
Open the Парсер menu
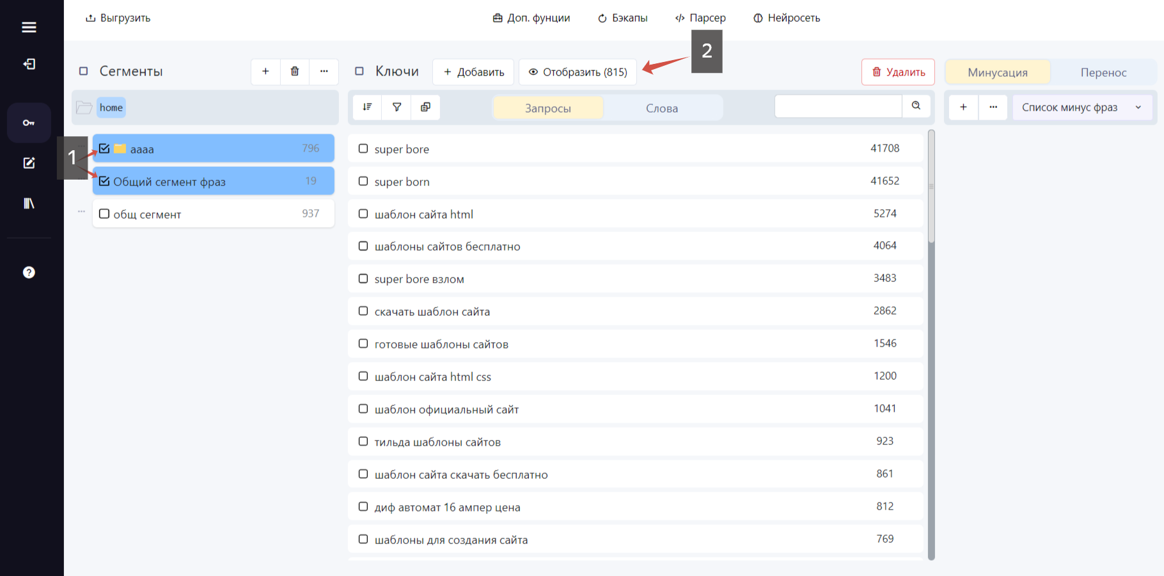click(x=700, y=18)
